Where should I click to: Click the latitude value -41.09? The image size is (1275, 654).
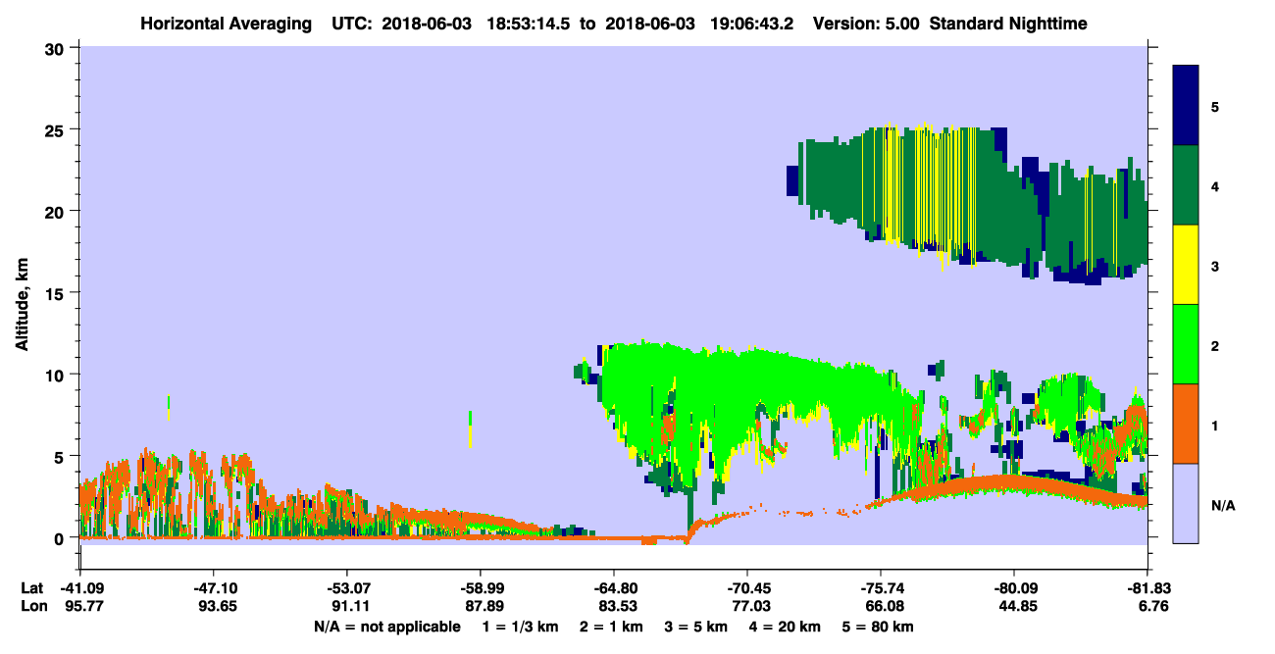click(80, 588)
